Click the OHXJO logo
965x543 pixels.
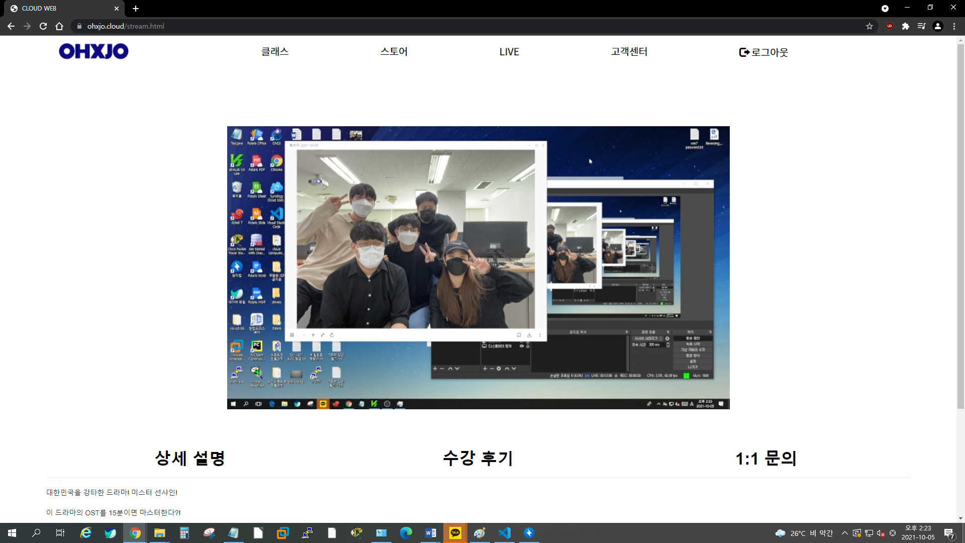93,51
